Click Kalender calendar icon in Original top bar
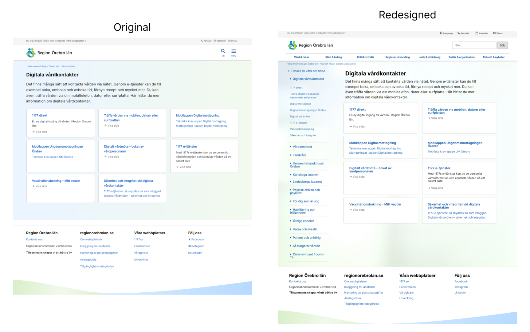The image size is (530, 332). [215, 41]
